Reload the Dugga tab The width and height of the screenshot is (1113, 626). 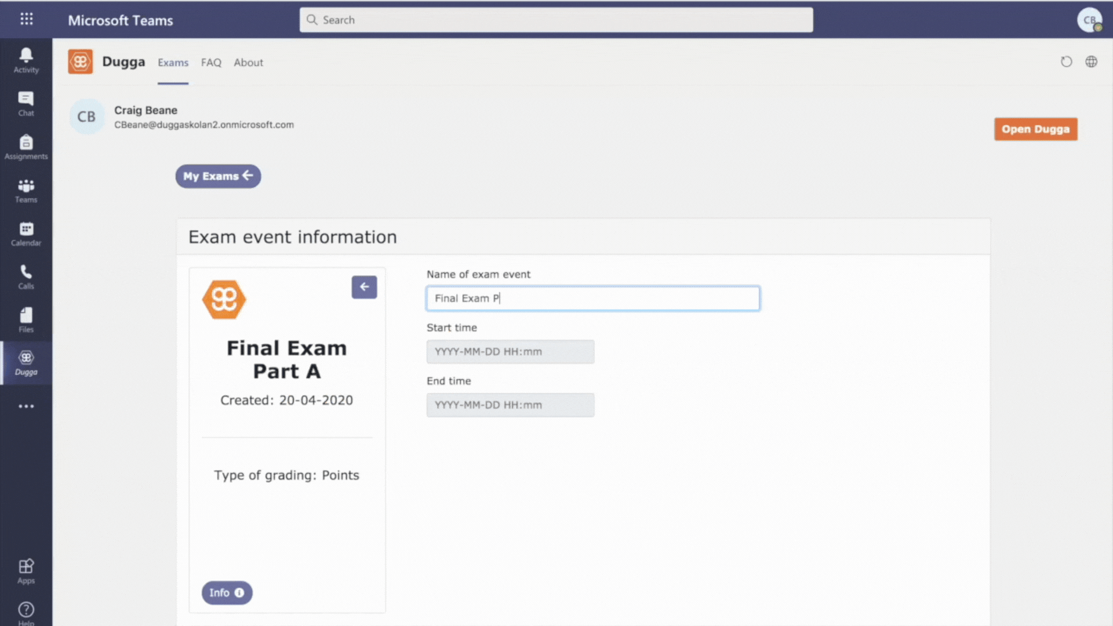pyautogui.click(x=1067, y=61)
